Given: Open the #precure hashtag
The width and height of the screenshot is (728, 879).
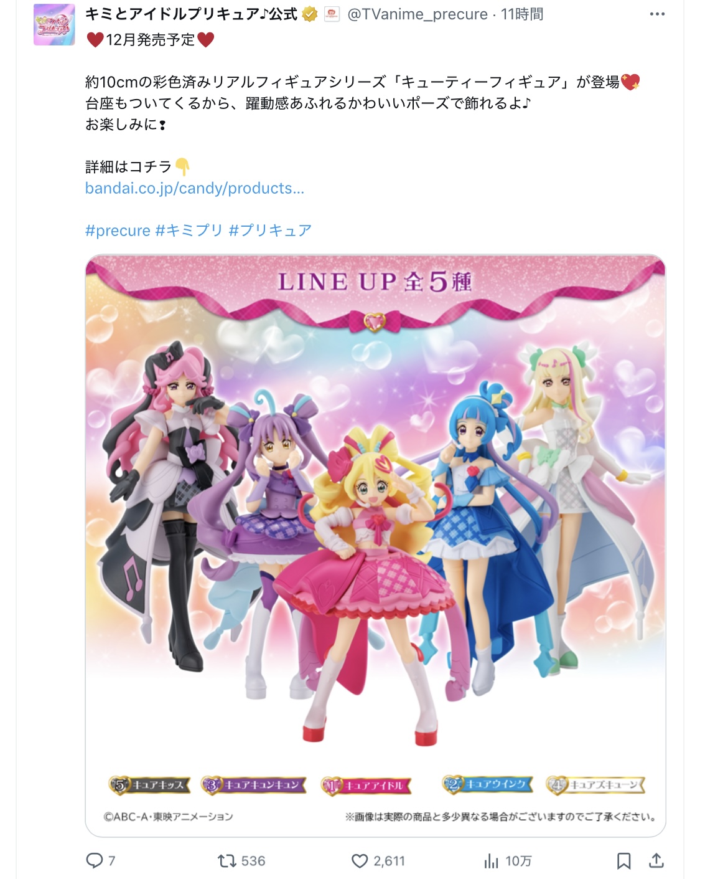Looking at the screenshot, I should click(x=118, y=230).
